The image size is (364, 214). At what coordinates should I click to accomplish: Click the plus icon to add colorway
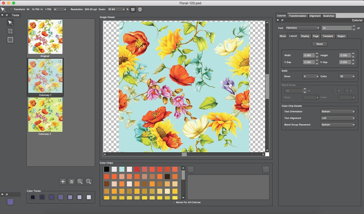click(x=63, y=182)
